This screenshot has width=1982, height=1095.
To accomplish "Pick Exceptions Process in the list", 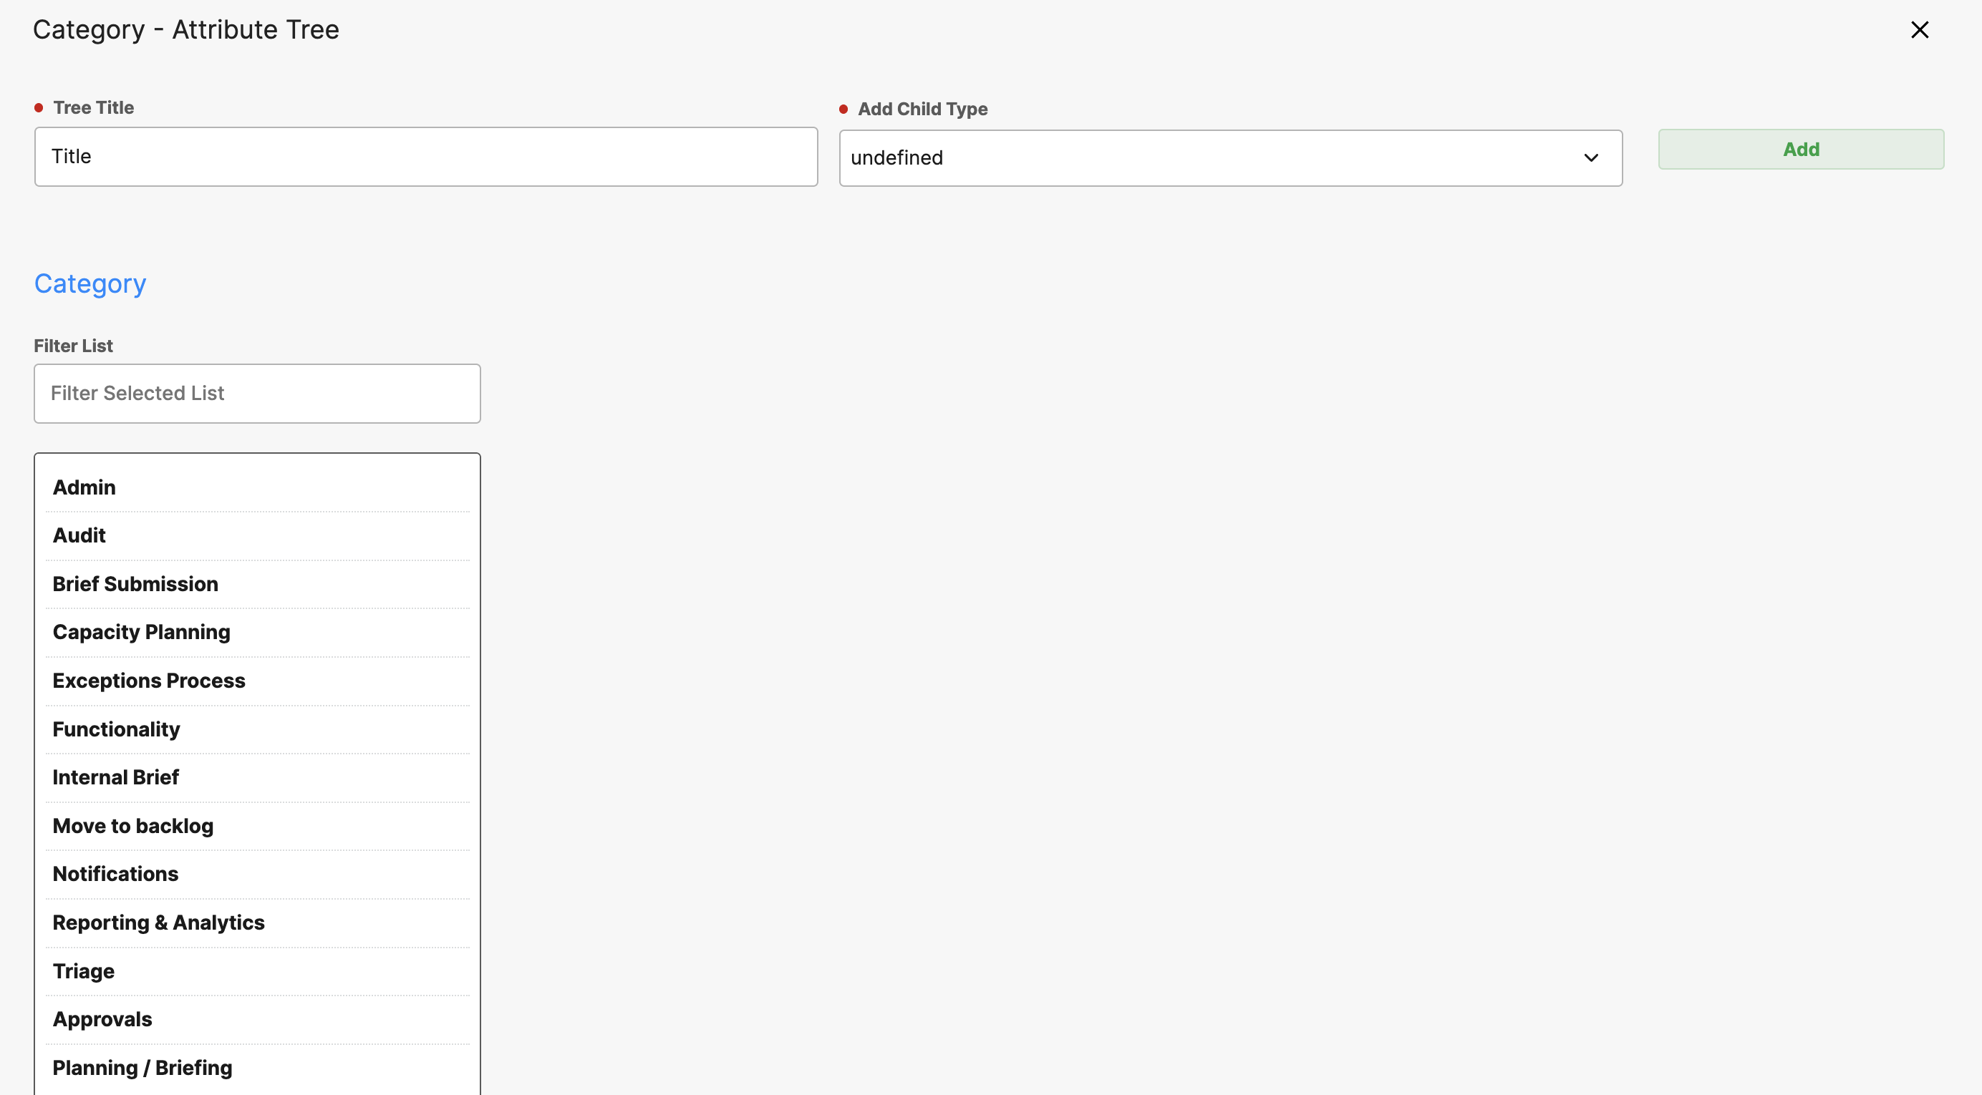I will tap(149, 681).
